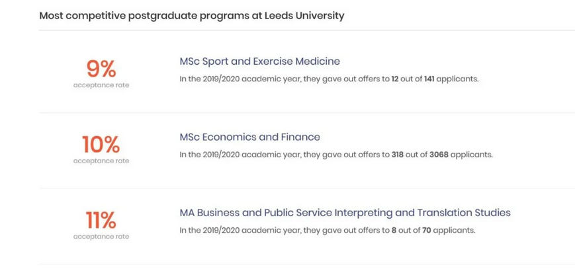Click bold number 141 in Sport Medicine description

[x=429, y=79]
